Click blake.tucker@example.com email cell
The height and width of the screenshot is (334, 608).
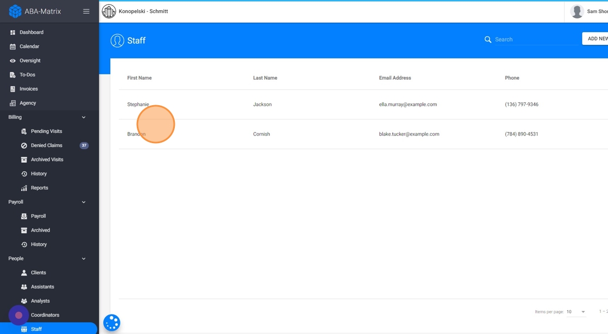(x=409, y=134)
